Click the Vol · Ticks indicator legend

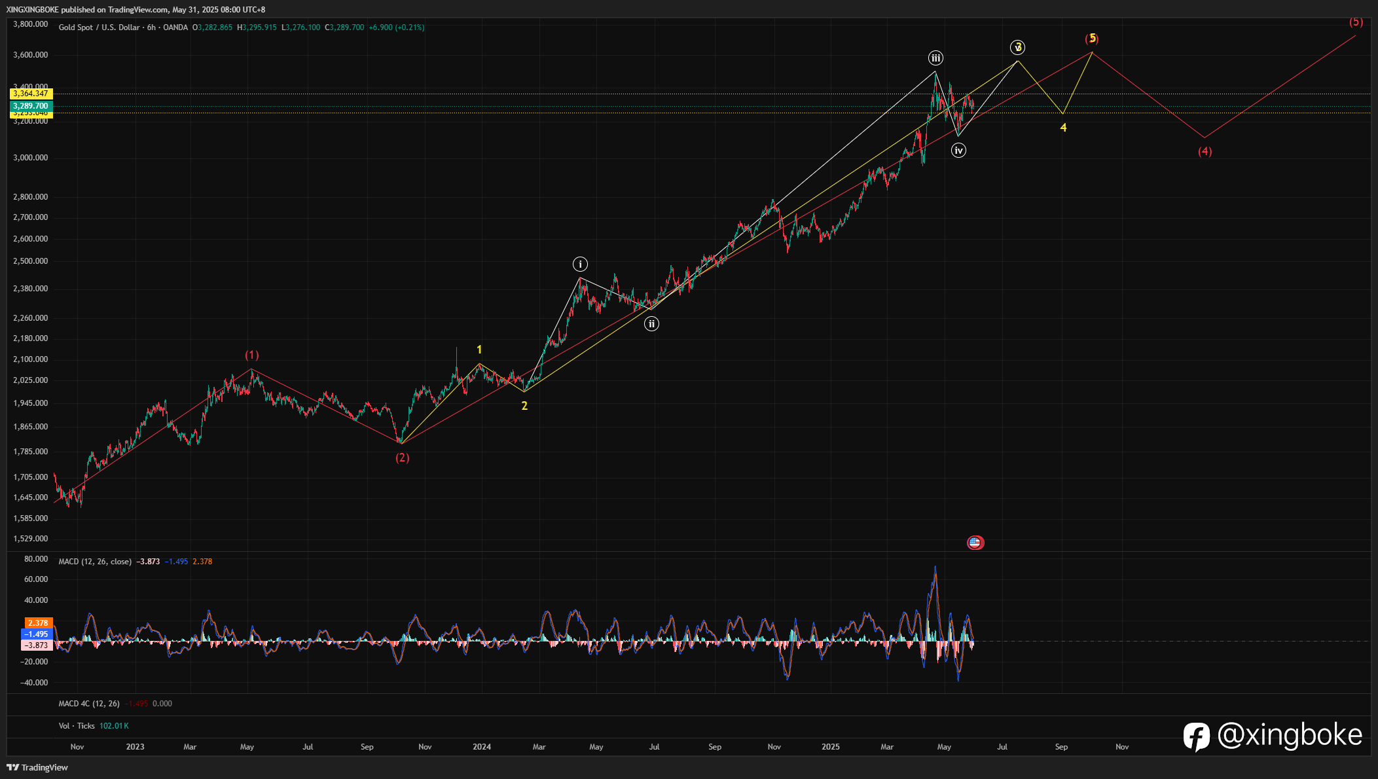click(x=77, y=726)
